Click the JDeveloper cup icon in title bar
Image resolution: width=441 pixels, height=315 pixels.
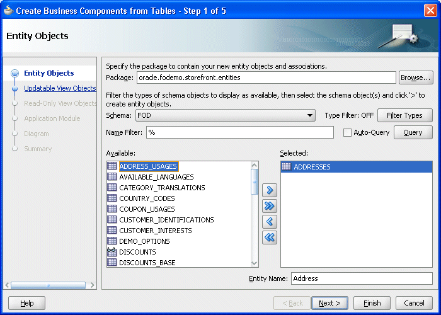(8, 11)
